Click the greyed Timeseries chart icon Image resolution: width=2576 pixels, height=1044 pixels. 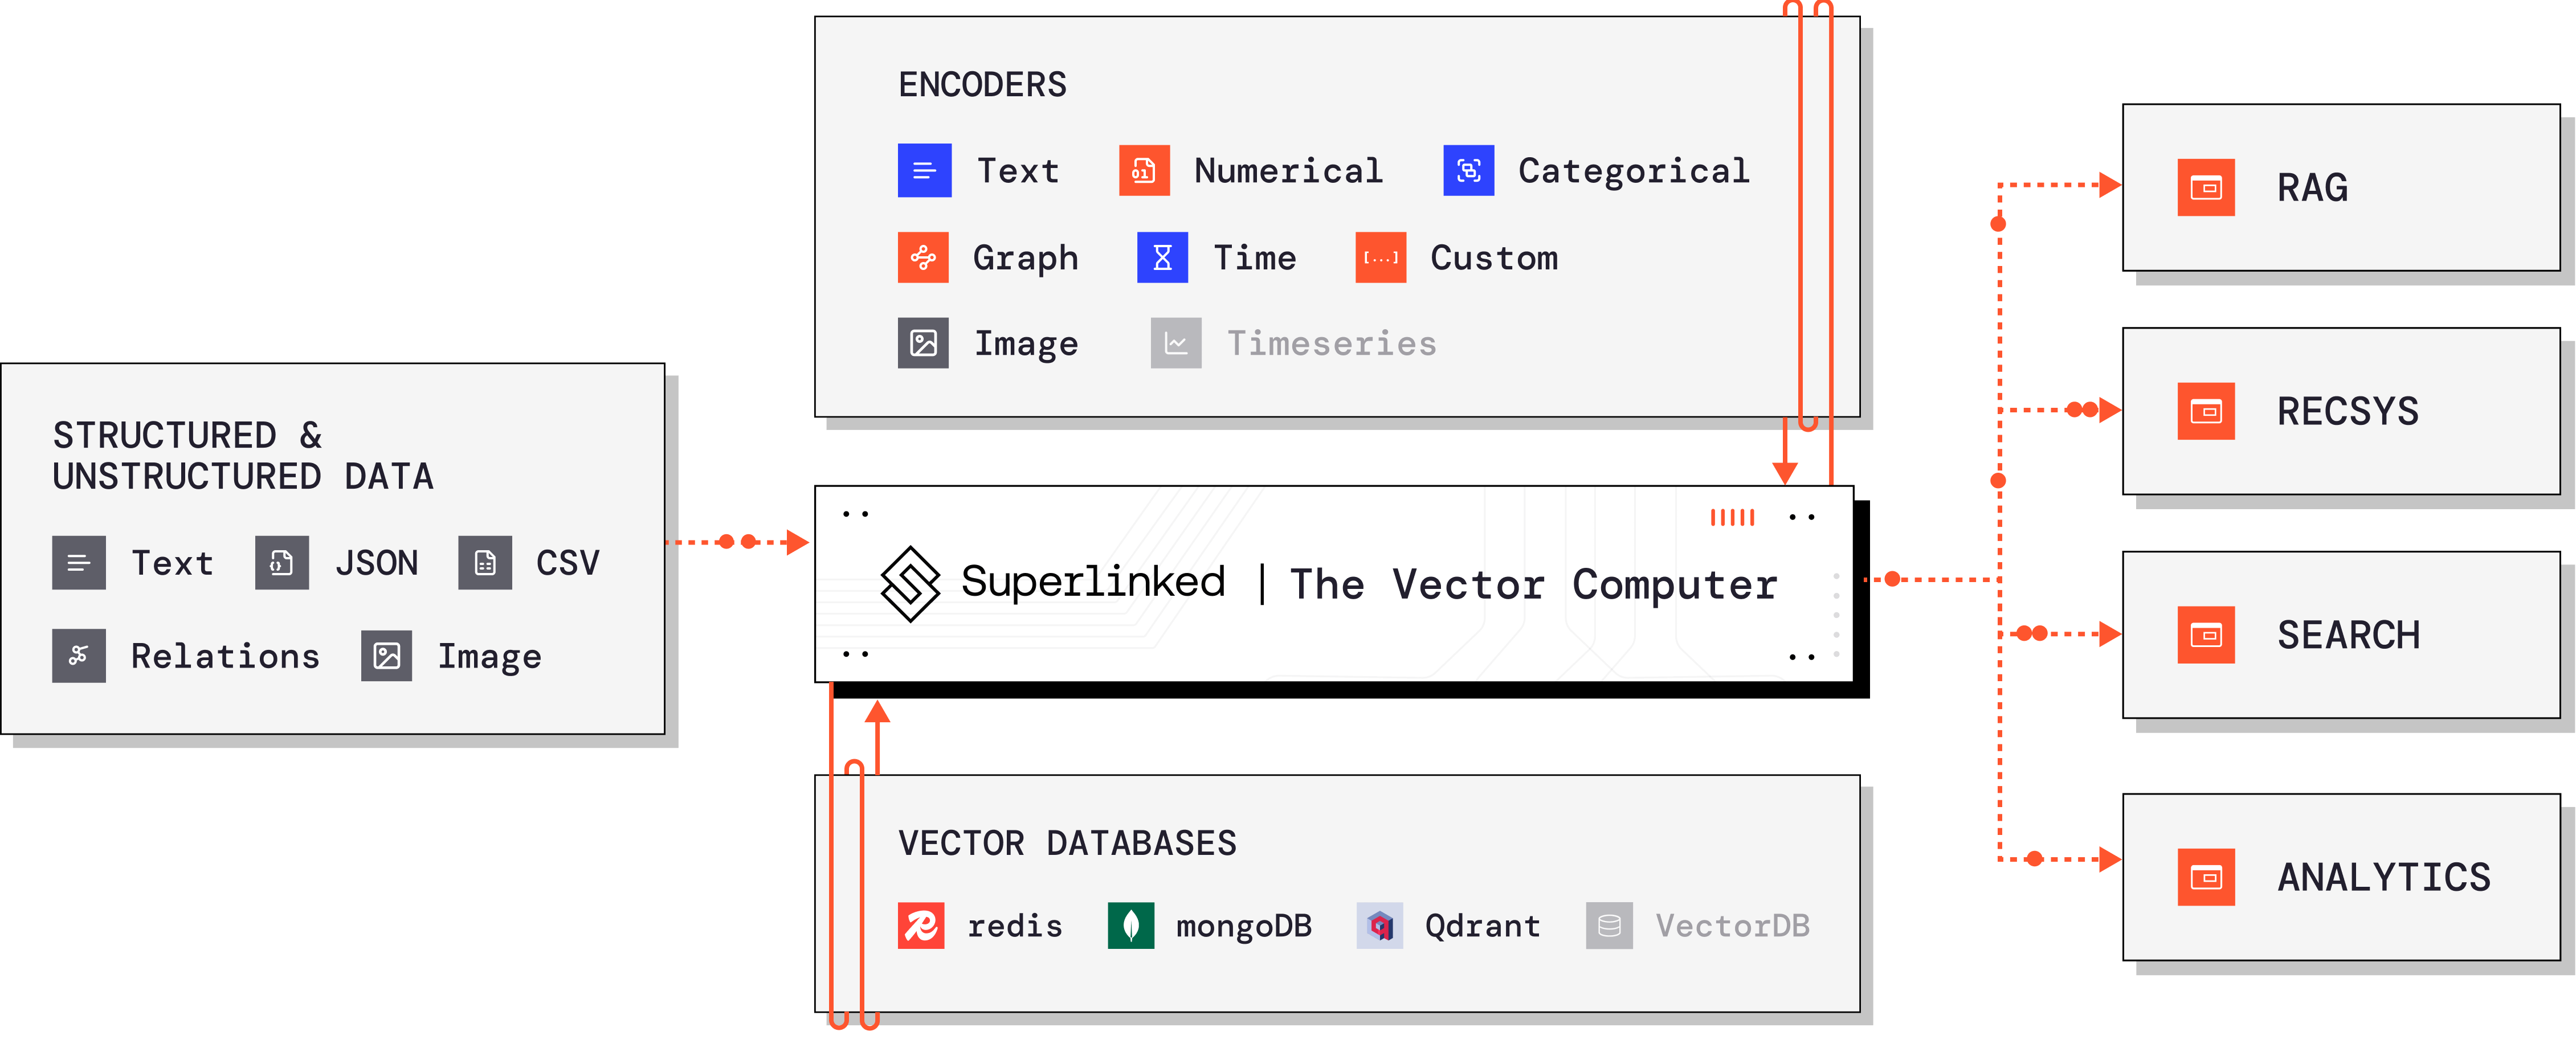point(1176,344)
